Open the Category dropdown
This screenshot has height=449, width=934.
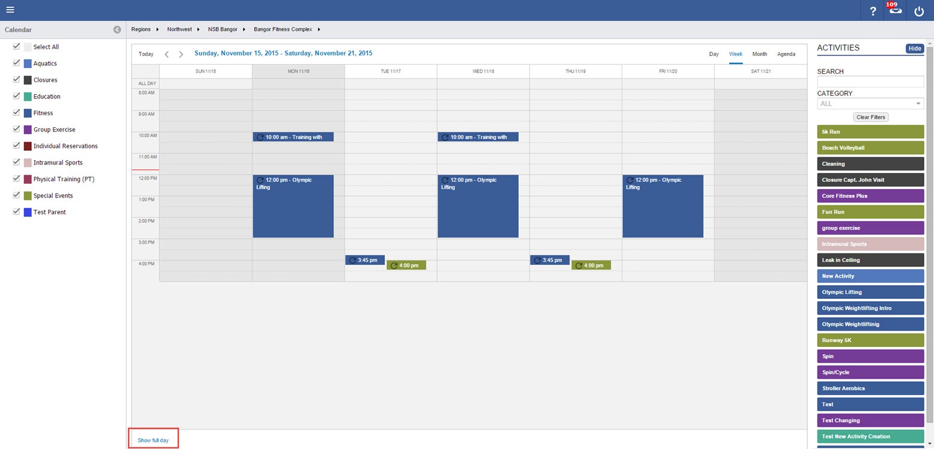pyautogui.click(x=870, y=104)
